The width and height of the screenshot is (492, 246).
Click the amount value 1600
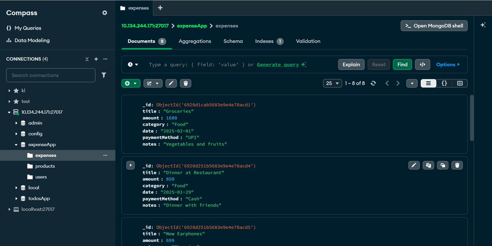(x=172, y=118)
